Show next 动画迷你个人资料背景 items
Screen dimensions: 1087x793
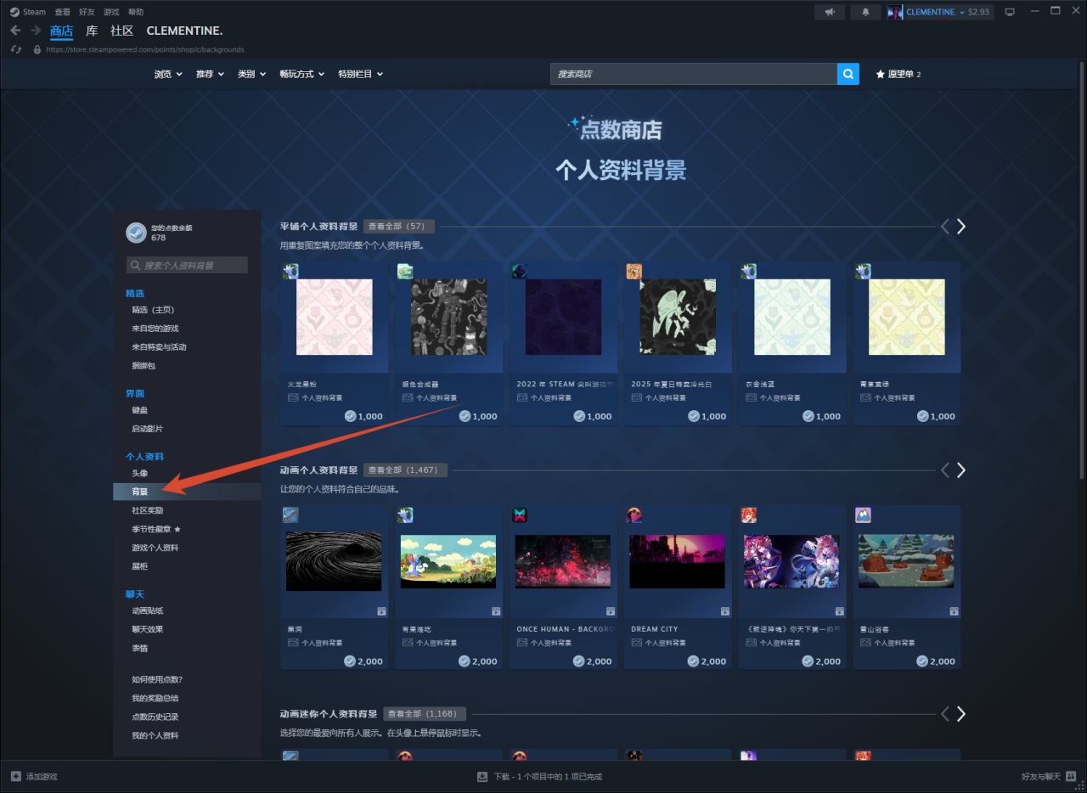pos(961,714)
